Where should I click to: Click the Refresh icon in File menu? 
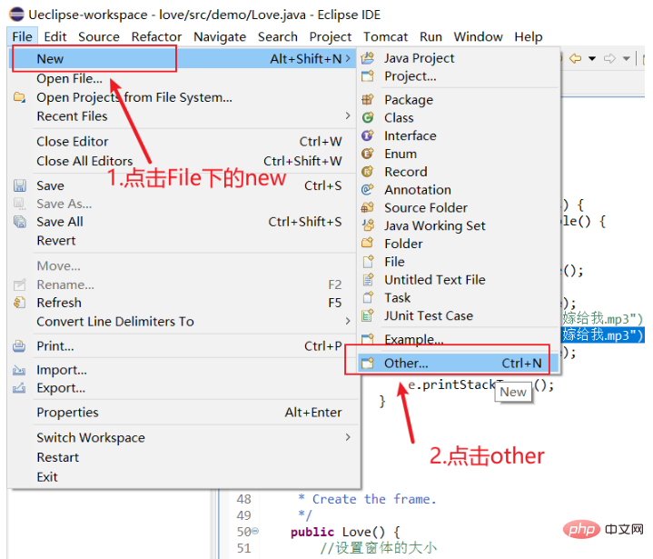(20, 302)
